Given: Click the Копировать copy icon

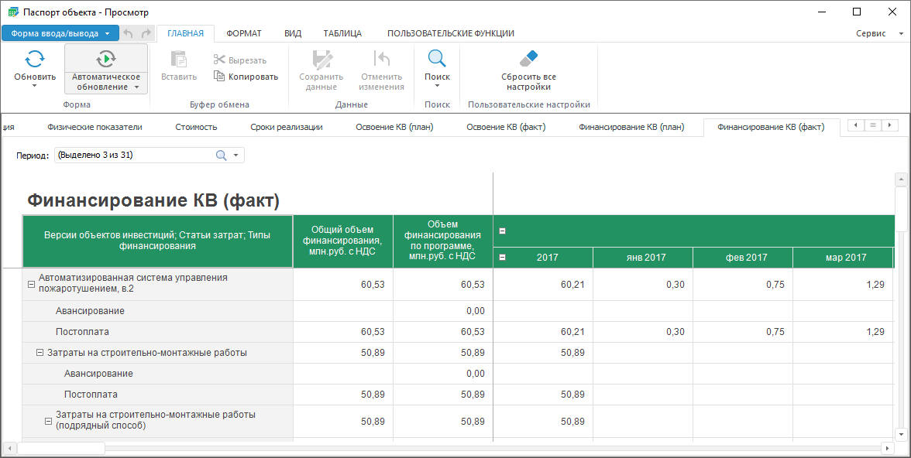Looking at the screenshot, I should click(x=219, y=77).
